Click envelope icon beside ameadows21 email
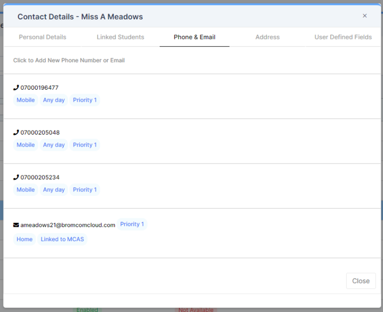Viewport: 383px width, 312px height. click(16, 225)
